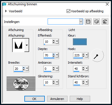This screenshot has height=105, width=112.
Task: Click the Annuleren button
Action: click(57, 99)
